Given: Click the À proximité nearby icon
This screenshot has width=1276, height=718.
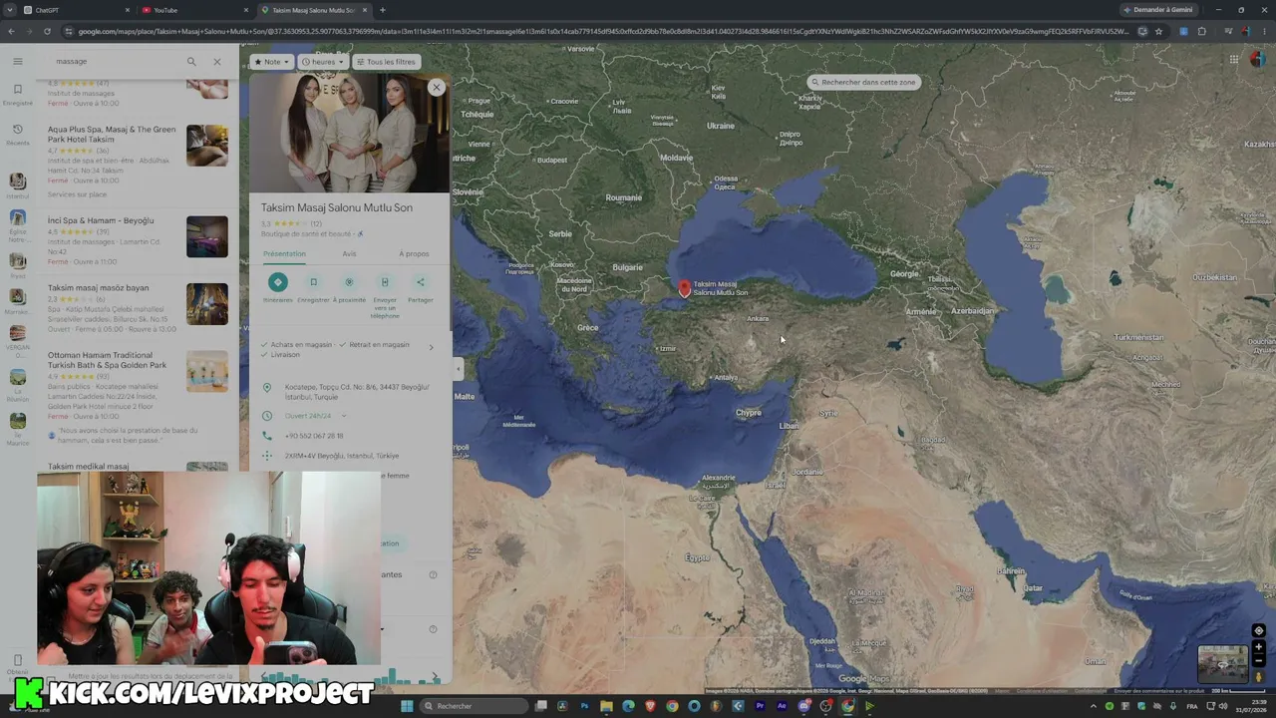Looking at the screenshot, I should [349, 282].
